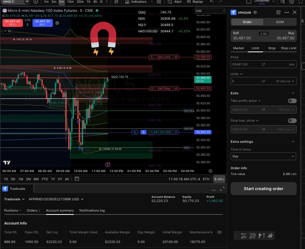
Task: Open the Tradovate broker dropdown
Action: tap(14, 199)
